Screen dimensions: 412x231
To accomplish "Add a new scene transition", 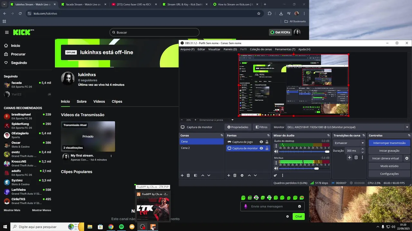I will [350, 158].
